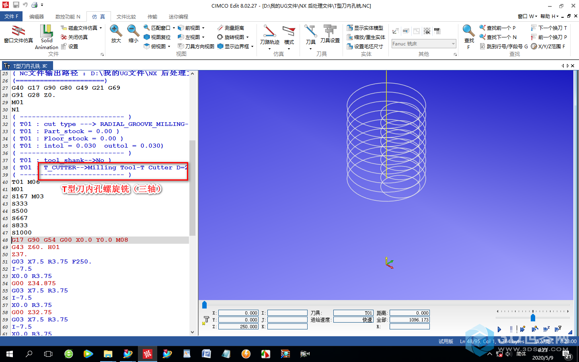Switch to the 数控功能 N ribbon tab

tap(68, 16)
